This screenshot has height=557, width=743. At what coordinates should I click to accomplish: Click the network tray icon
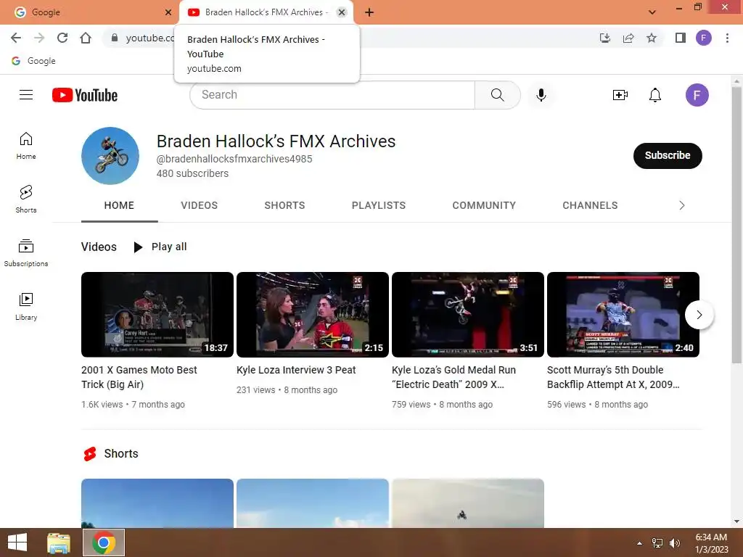tap(657, 543)
